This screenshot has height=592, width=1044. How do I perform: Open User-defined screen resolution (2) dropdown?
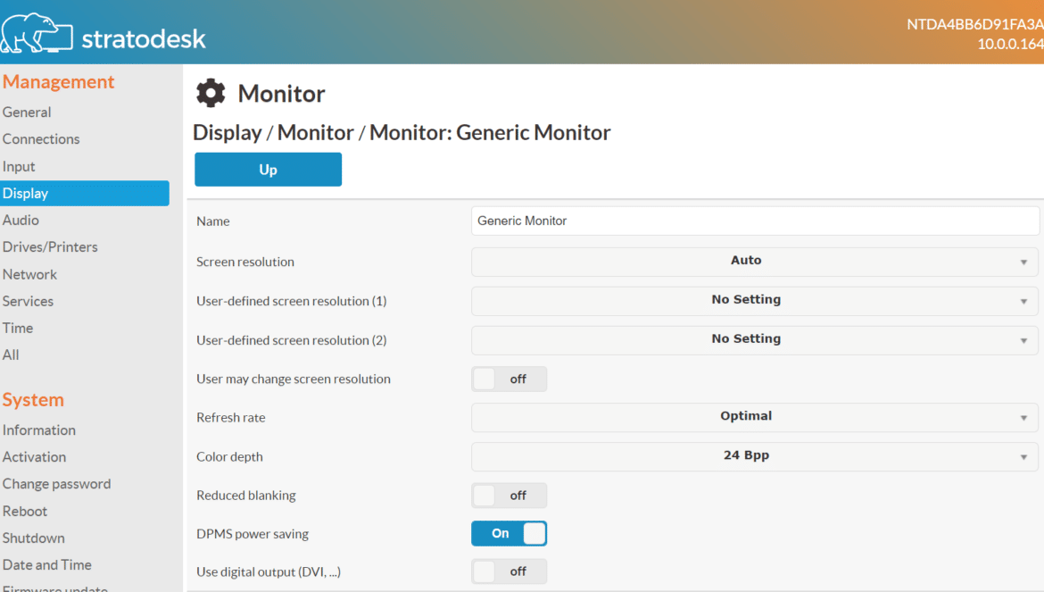point(754,340)
